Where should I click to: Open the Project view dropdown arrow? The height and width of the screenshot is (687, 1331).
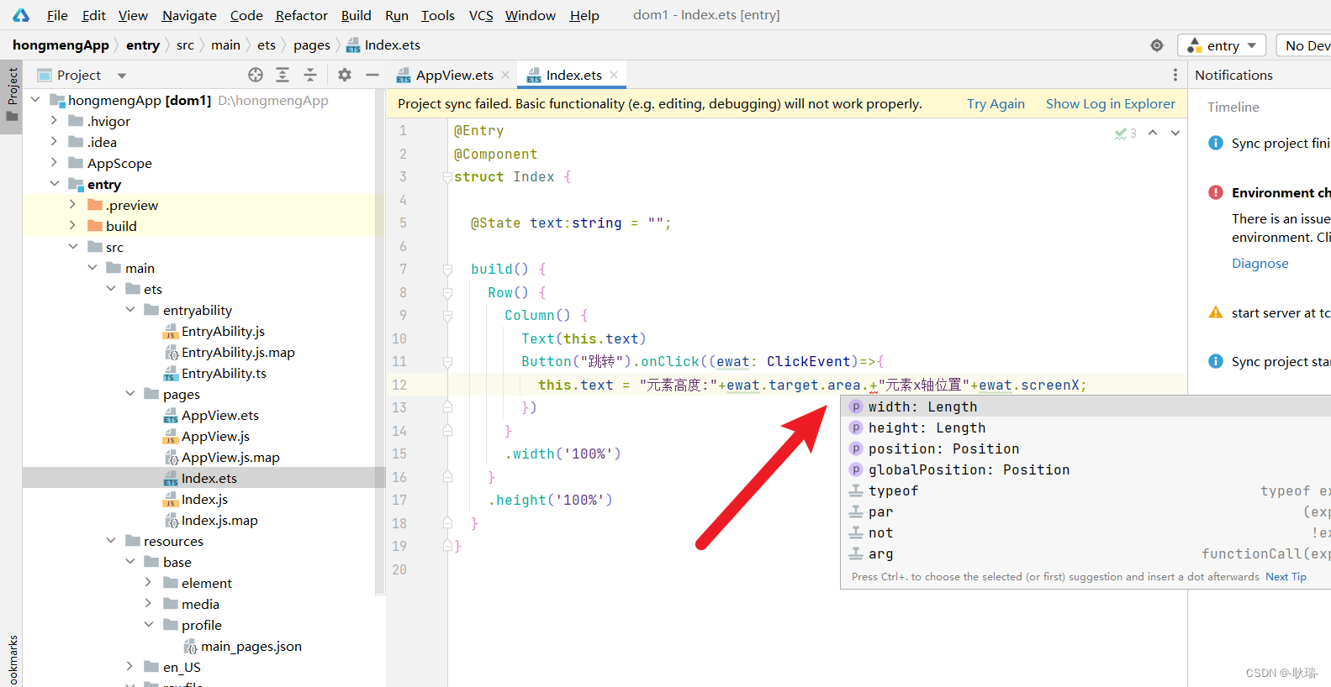click(x=122, y=76)
